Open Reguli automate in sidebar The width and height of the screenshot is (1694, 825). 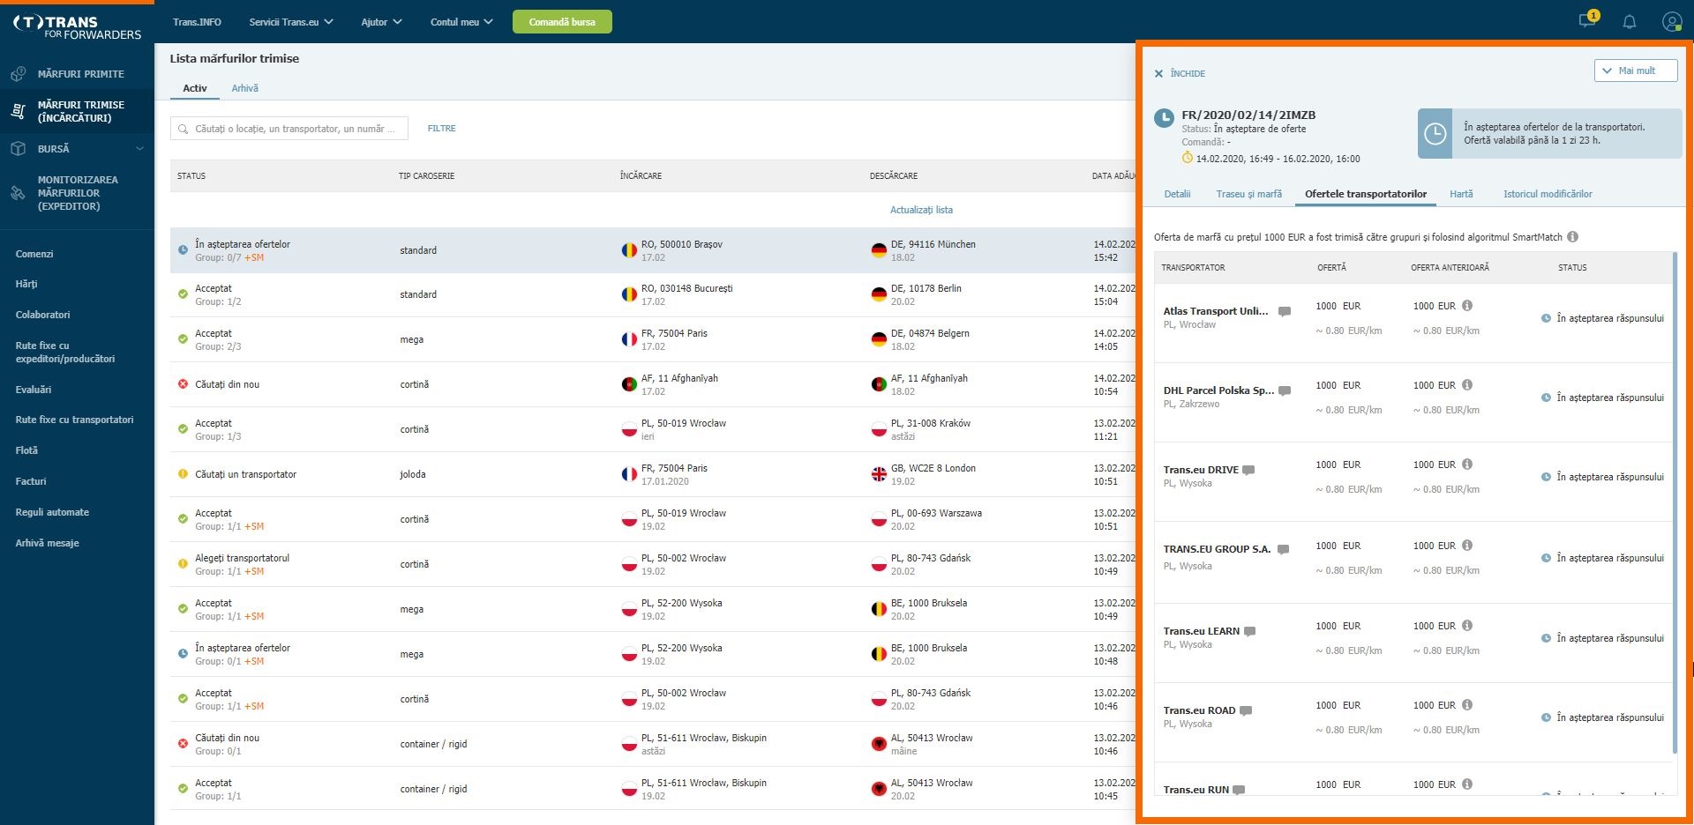tap(52, 512)
